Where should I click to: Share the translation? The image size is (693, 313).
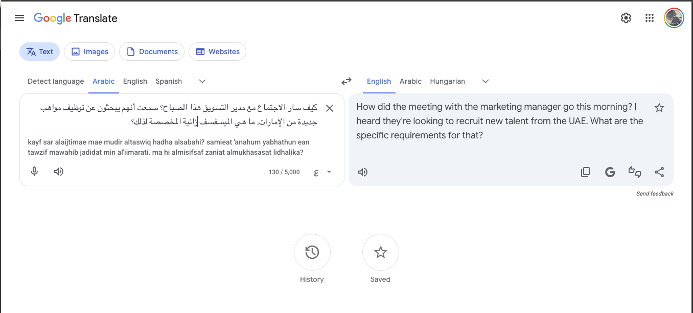click(x=659, y=172)
